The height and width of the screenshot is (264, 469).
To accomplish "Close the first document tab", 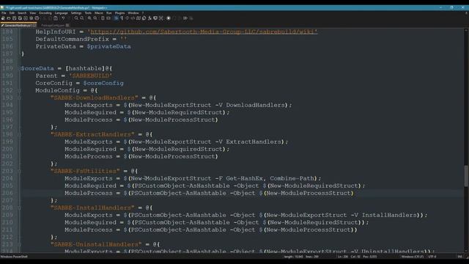I will (34, 26).
